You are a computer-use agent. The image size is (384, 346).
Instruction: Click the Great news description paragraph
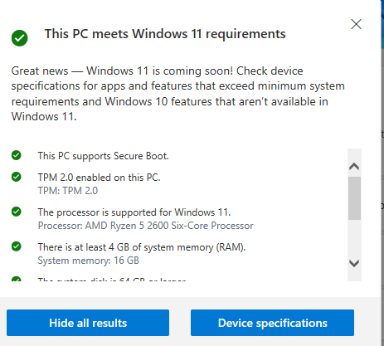tap(177, 94)
